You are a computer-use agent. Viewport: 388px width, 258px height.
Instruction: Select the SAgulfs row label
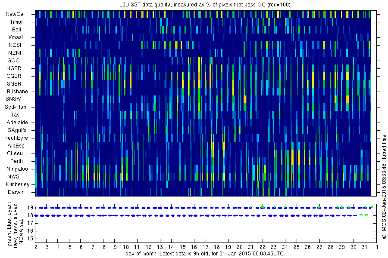17,130
